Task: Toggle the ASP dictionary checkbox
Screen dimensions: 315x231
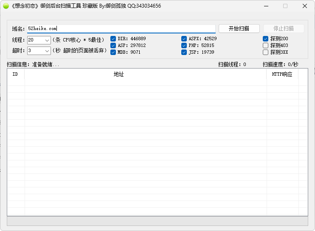Action: coord(113,45)
